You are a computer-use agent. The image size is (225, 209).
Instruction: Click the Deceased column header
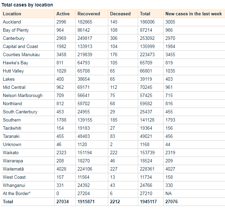(120, 14)
